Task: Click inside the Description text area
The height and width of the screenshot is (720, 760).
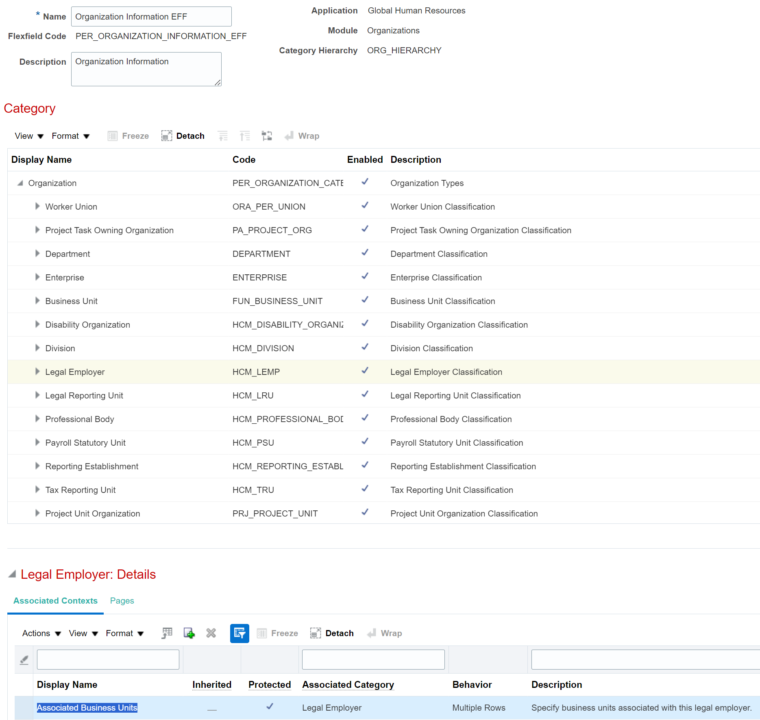Action: pos(146,69)
